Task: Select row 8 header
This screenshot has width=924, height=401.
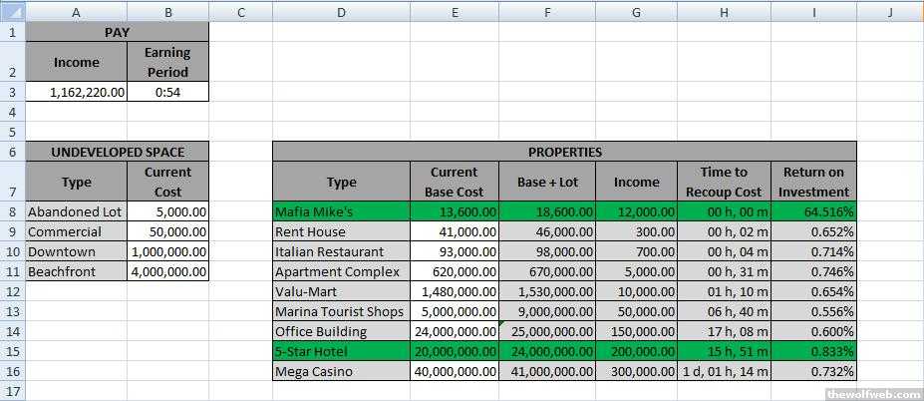Action: 12,211
